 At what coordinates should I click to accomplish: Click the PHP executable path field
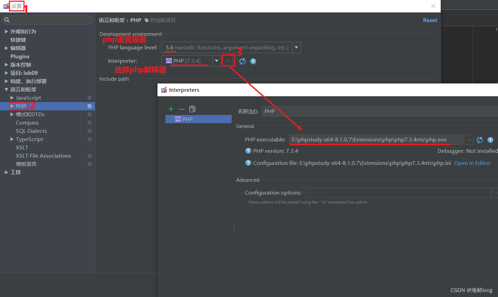coord(376,139)
